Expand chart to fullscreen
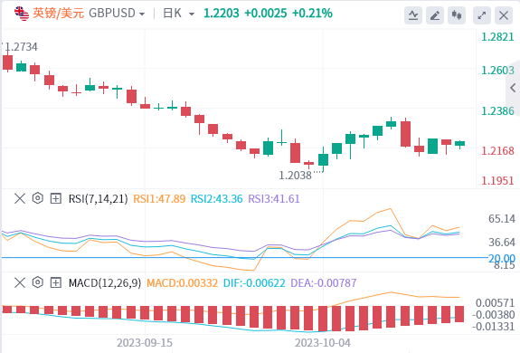520x353 pixels. click(481, 15)
